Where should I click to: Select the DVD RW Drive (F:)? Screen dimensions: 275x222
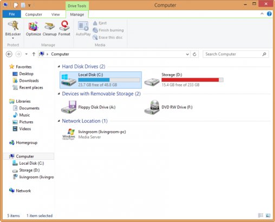tap(168, 107)
